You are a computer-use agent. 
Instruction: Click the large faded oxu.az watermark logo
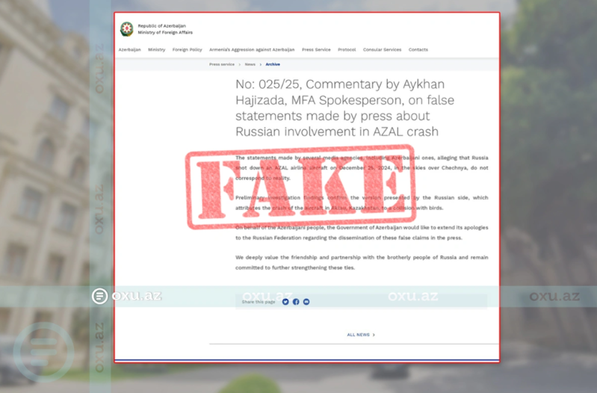point(44,353)
